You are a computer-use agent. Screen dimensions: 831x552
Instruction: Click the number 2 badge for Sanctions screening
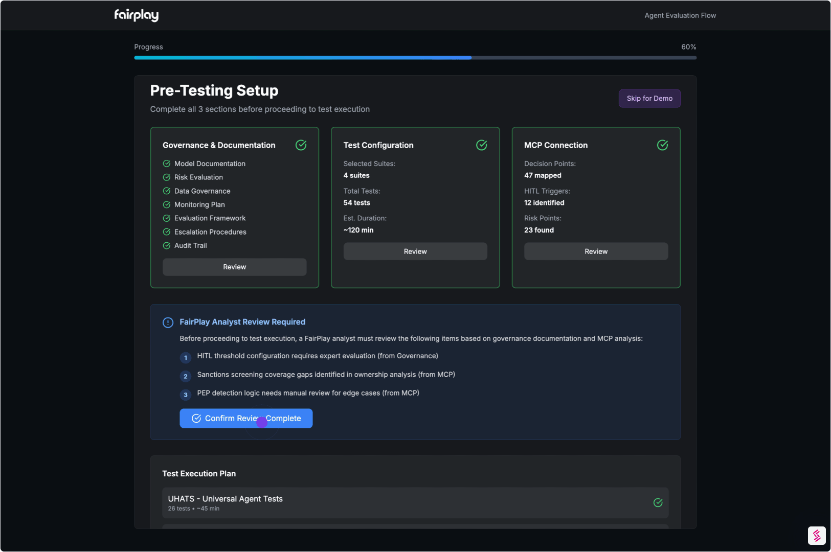click(186, 376)
